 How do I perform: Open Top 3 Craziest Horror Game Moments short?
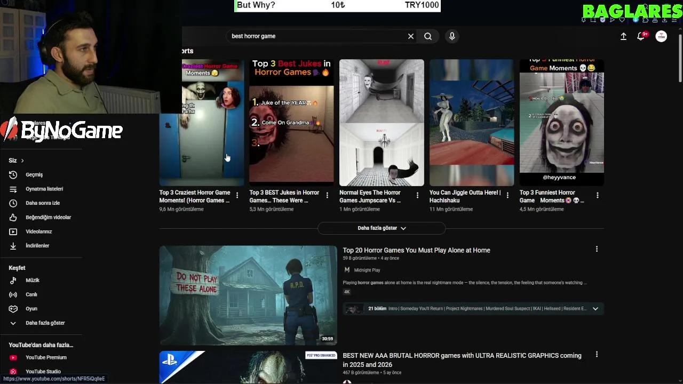click(x=202, y=123)
